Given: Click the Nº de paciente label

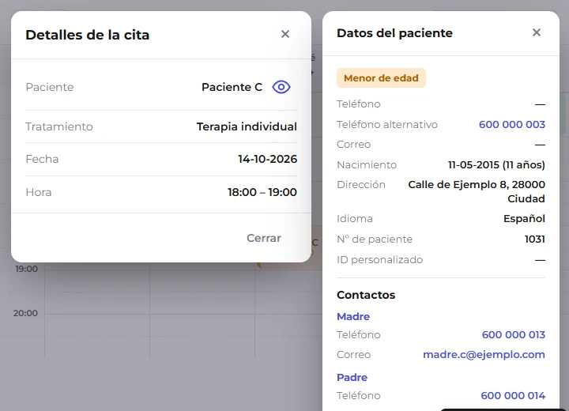Looking at the screenshot, I should 375,239.
